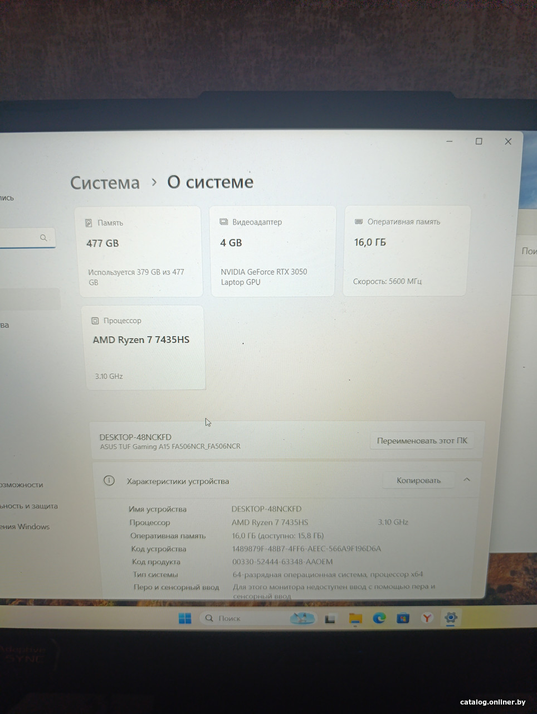The image size is (537, 714).
Task: Click the Скорость: 5600 МГц text
Action: (x=387, y=282)
